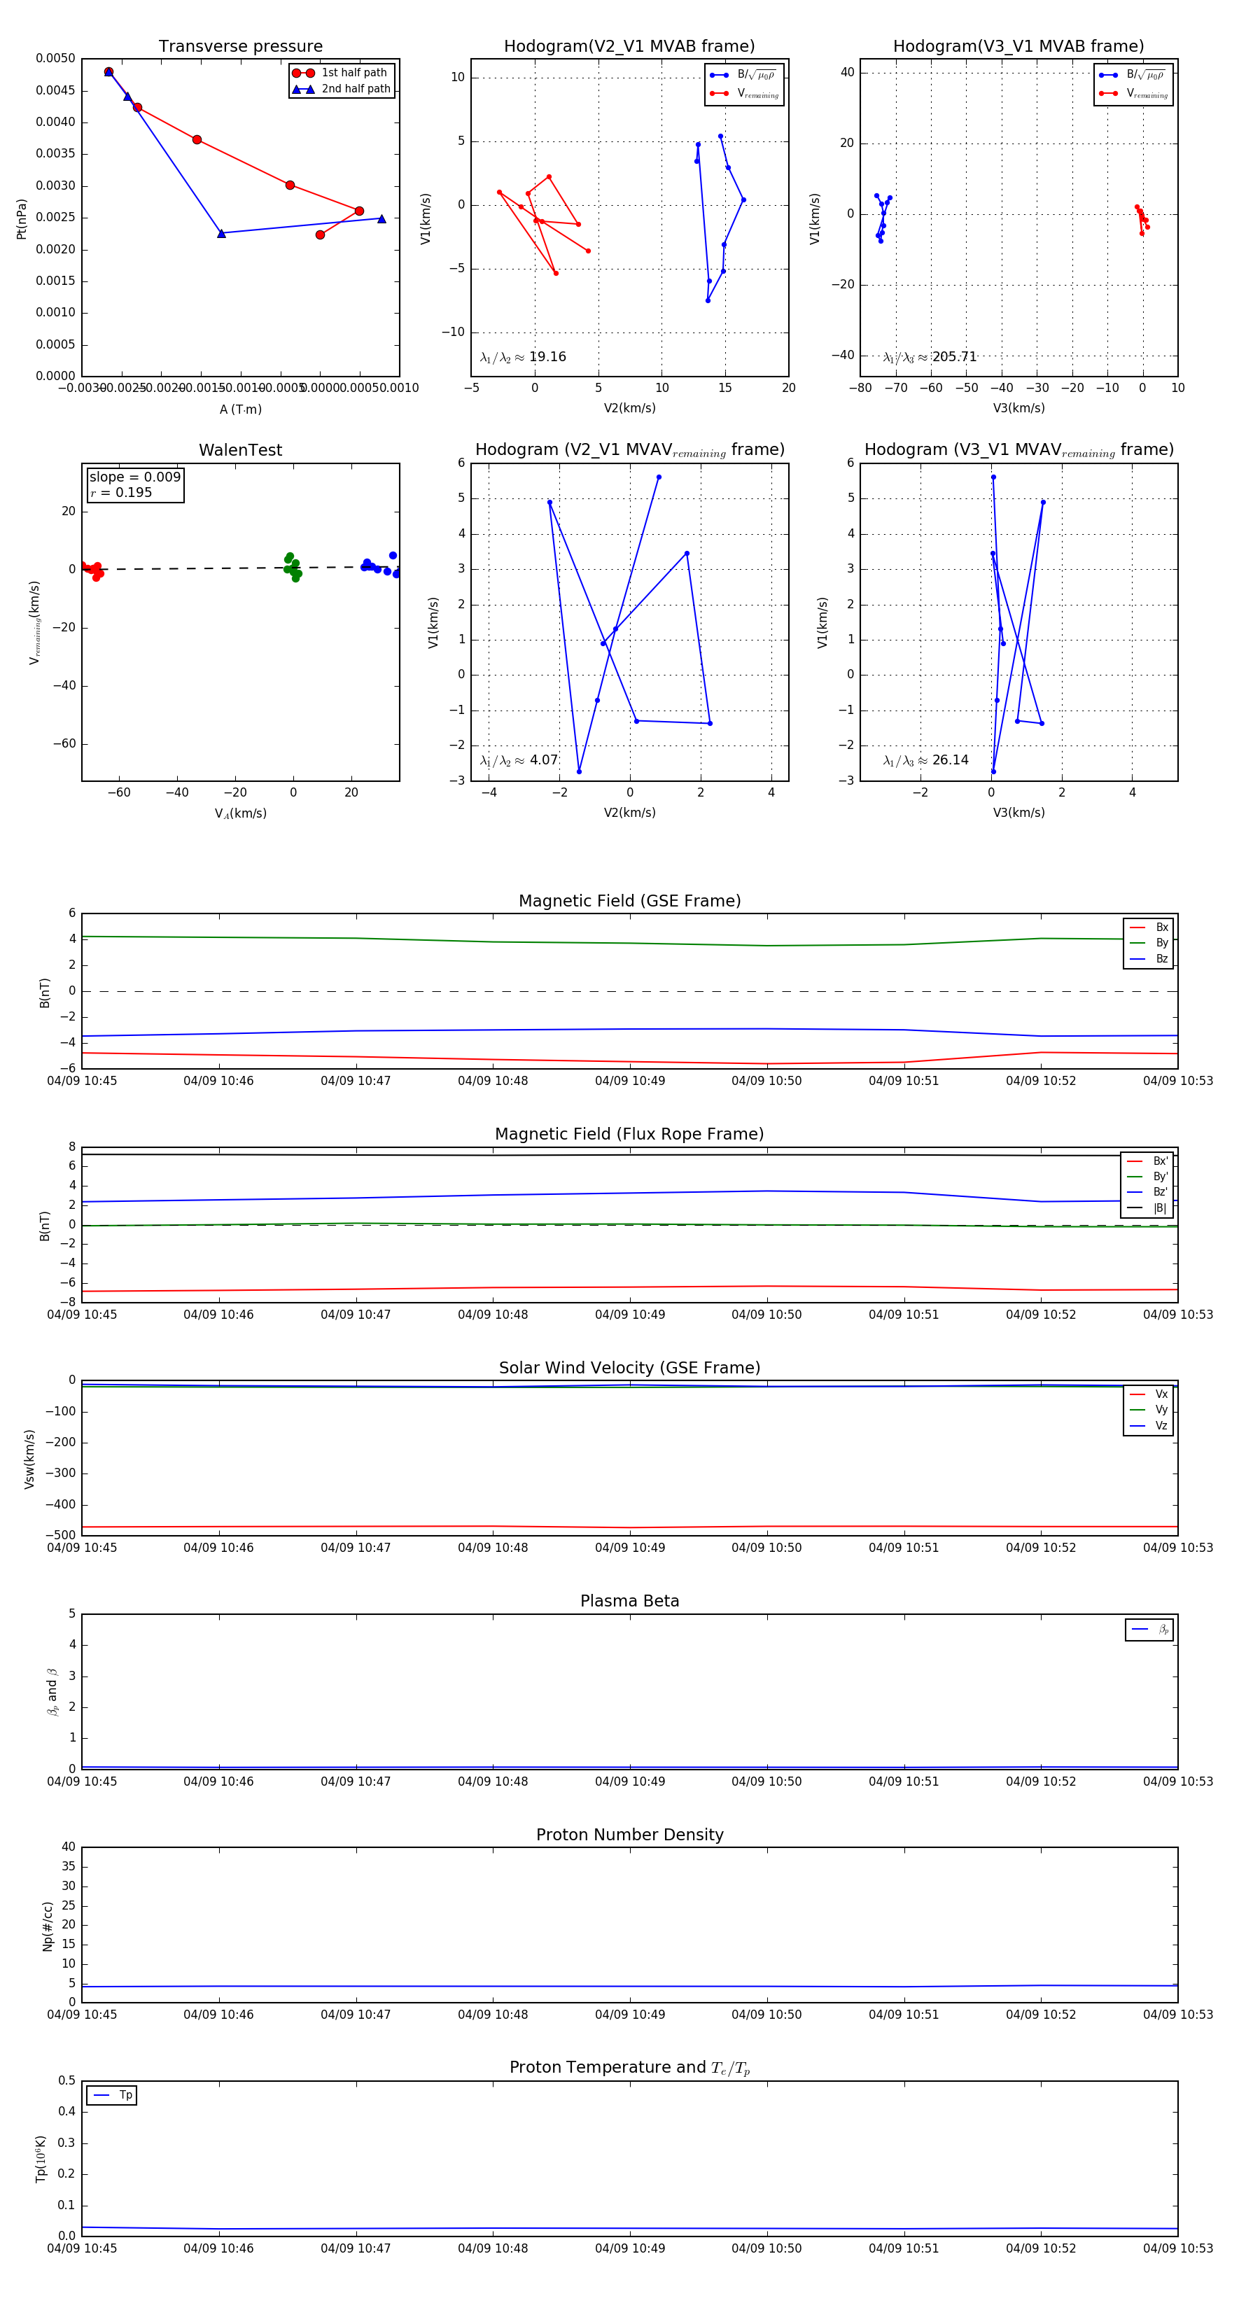Click the 'Np(#/cc)' y-axis label
Viewport: 1260px width, 2310px height.
point(48,1925)
